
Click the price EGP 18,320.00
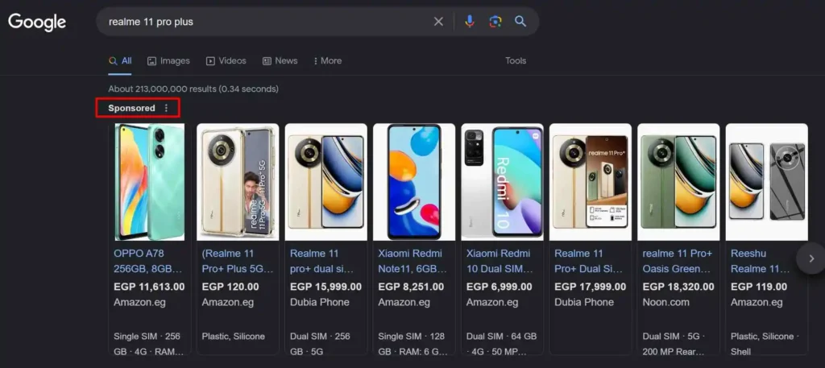(678, 287)
